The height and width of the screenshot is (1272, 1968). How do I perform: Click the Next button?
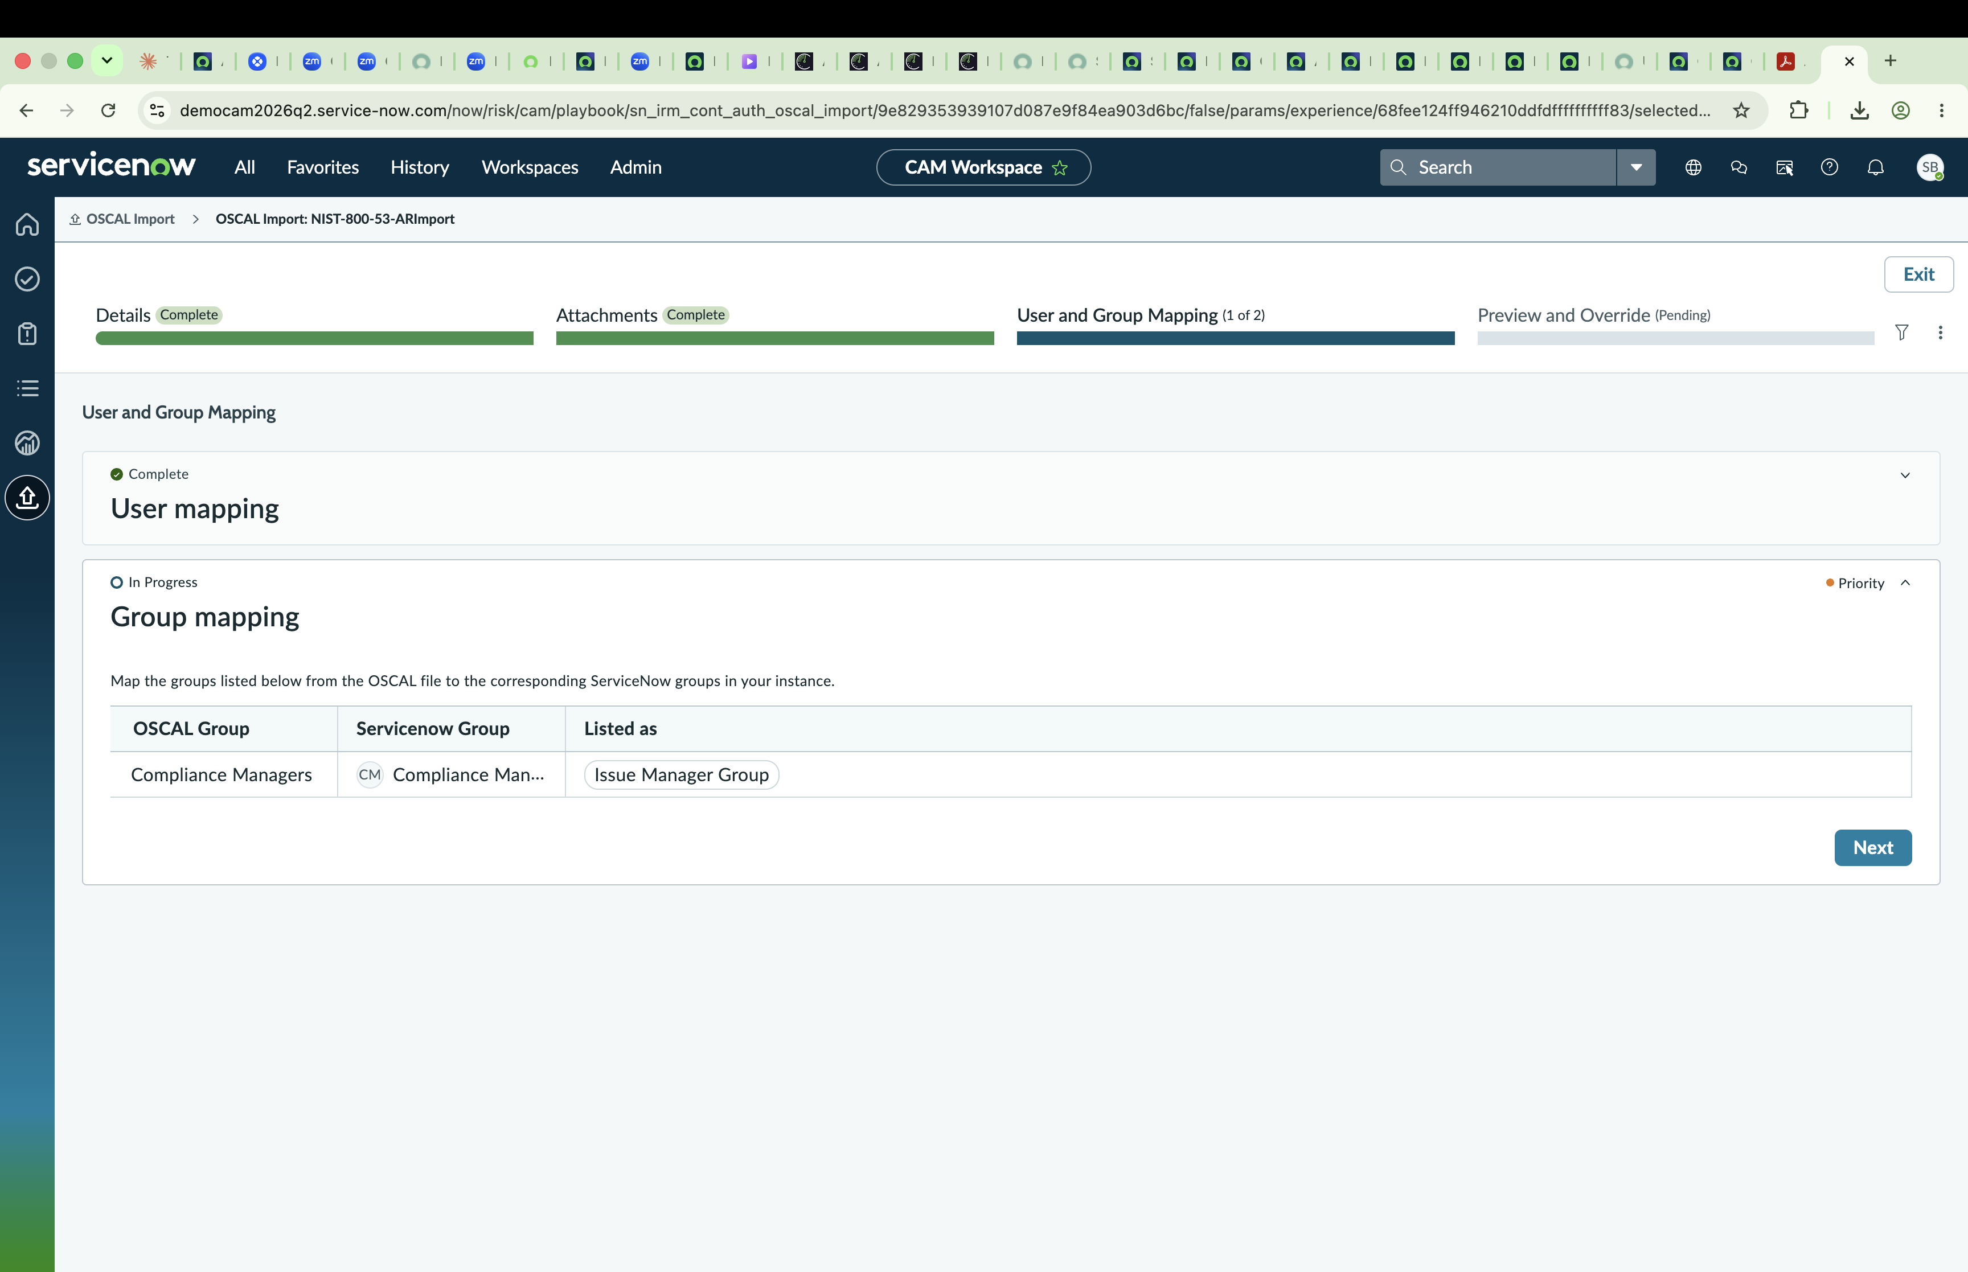click(x=1872, y=847)
